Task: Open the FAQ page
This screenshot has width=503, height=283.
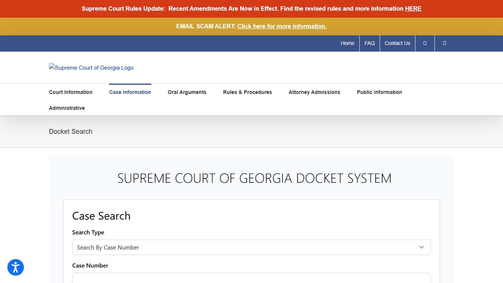Action: (369, 43)
